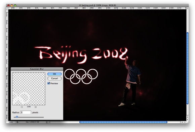Open the status bar info arrow menu
This screenshot has width=195, height=132.
47,122
